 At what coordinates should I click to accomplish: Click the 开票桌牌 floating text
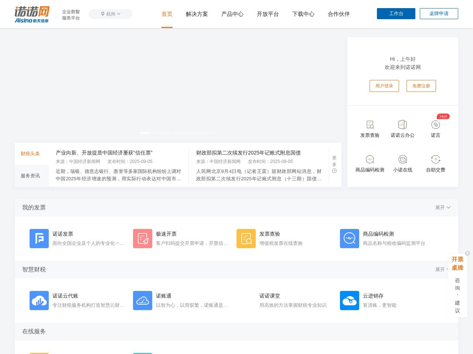tap(457, 264)
